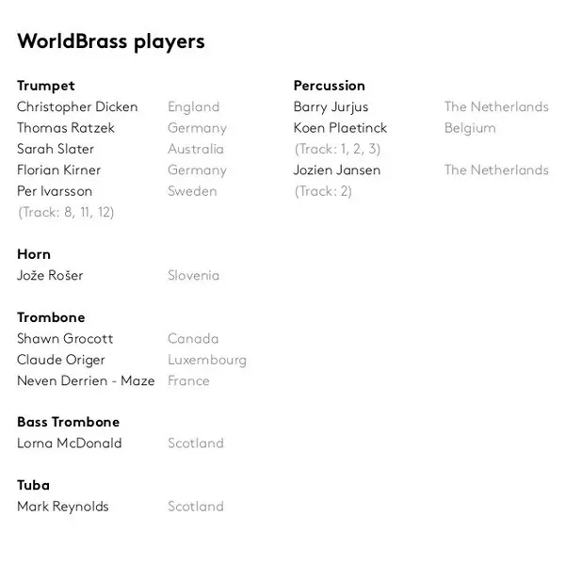Screen dimensions: 565x564
Task: Click on Thomas Ratzek's name
Action: click(66, 128)
